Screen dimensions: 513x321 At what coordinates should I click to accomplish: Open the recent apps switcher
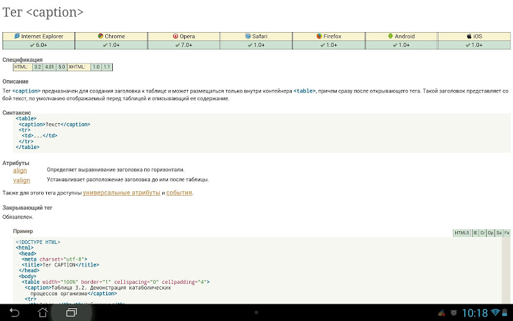(71, 313)
